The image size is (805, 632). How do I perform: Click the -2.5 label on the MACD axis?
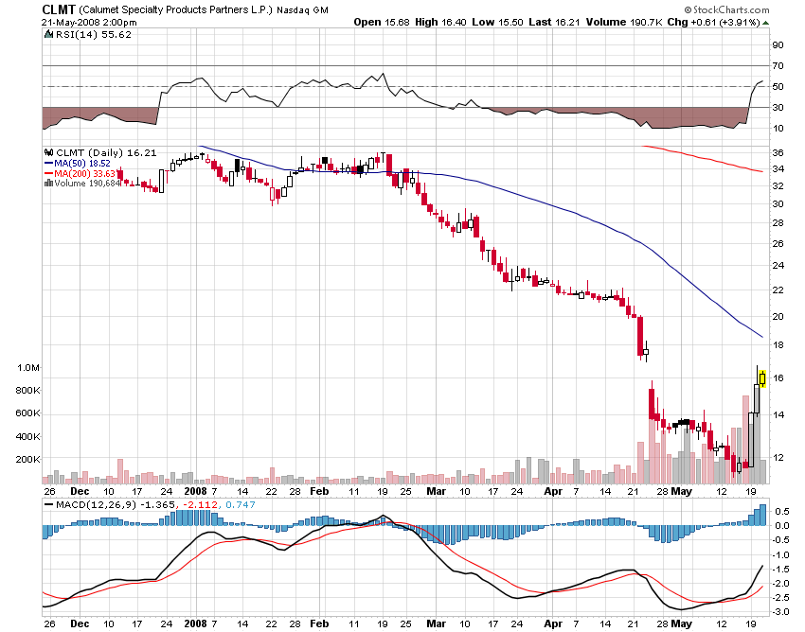781,598
